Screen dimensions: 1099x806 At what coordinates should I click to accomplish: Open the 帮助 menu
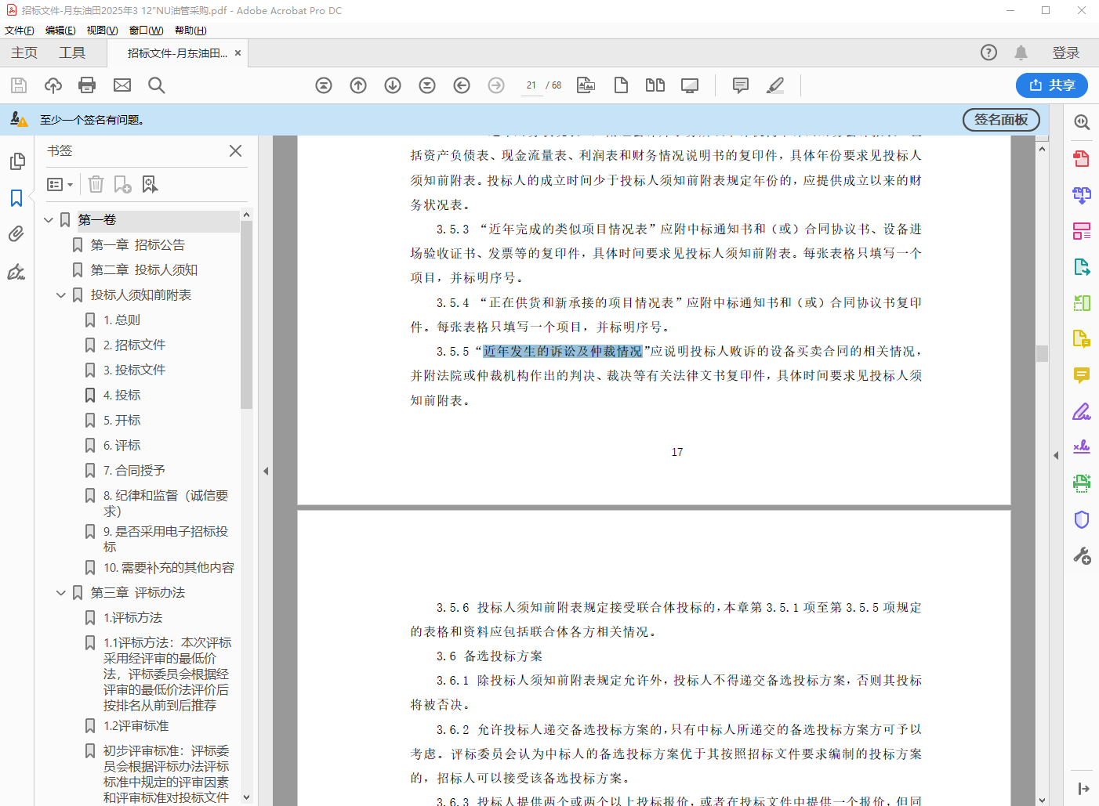(190, 31)
